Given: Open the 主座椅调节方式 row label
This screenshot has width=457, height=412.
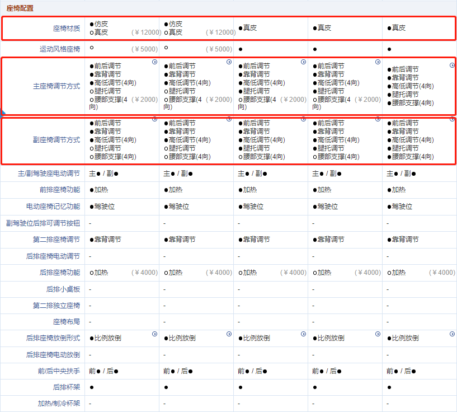Looking at the screenshot, I should pos(56,86).
